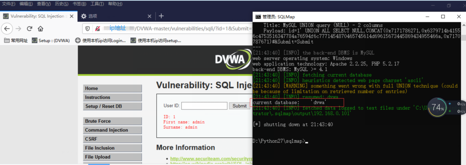Open the 帮助(H) menu
Screen dimensions: 466x165
tap(115, 4)
